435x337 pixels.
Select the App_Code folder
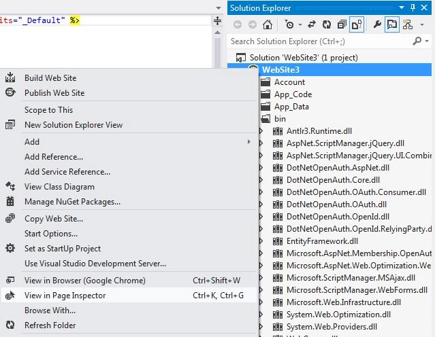tap(293, 94)
